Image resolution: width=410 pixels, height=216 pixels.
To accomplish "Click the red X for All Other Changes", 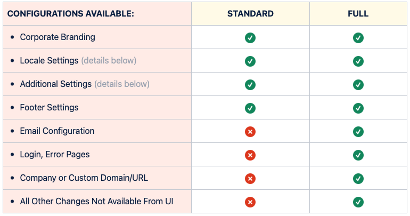I will [x=250, y=202].
